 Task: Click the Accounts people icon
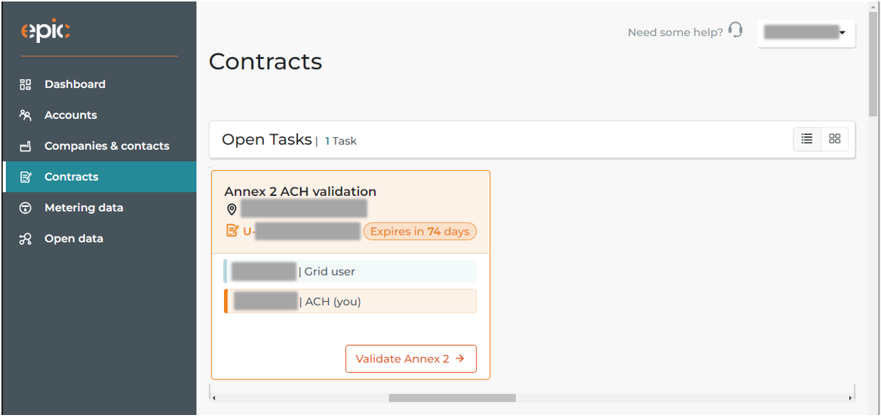[26, 115]
